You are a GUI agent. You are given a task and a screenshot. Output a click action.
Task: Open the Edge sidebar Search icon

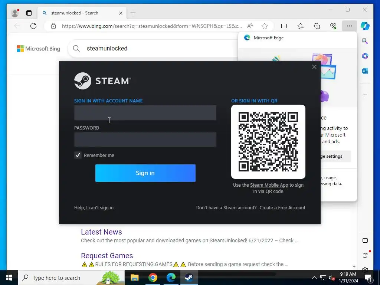point(365,41)
